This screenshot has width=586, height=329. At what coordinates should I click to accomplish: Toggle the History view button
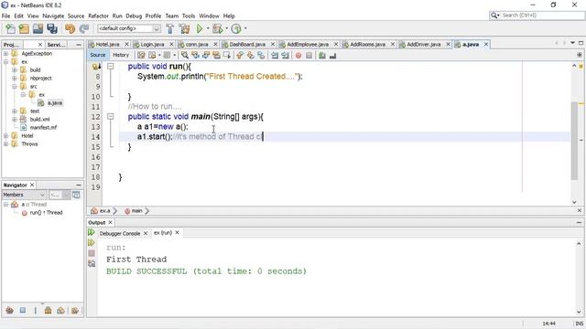click(x=121, y=55)
